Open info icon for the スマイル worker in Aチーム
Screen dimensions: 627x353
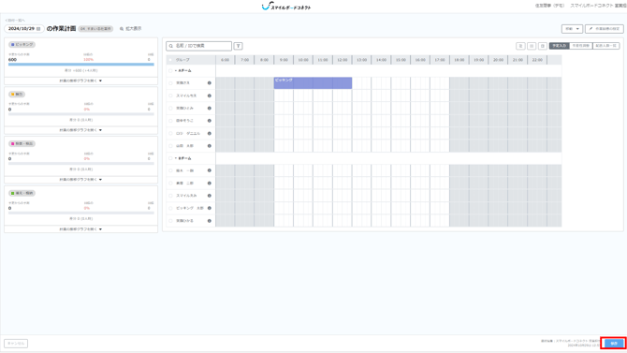pyautogui.click(x=209, y=96)
